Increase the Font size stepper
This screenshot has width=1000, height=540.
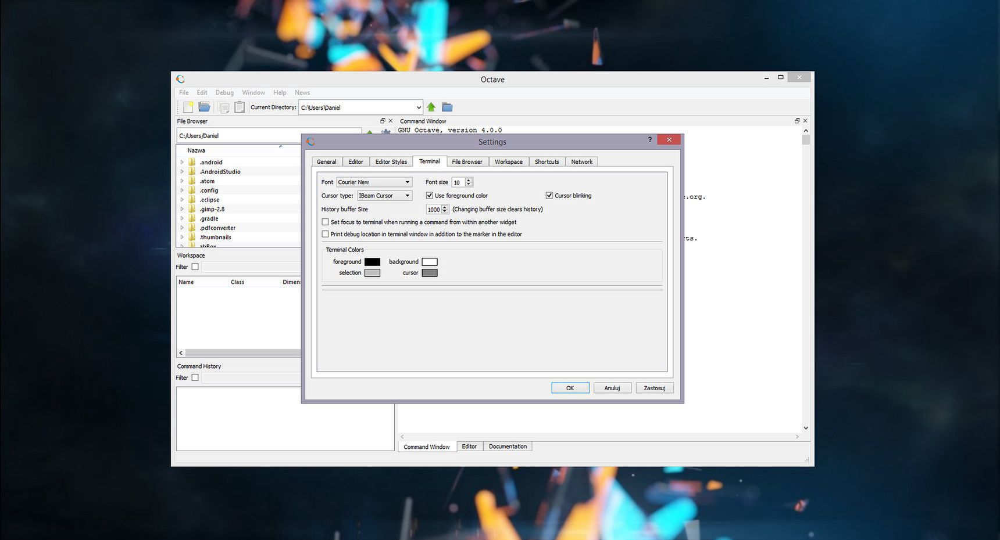click(469, 180)
